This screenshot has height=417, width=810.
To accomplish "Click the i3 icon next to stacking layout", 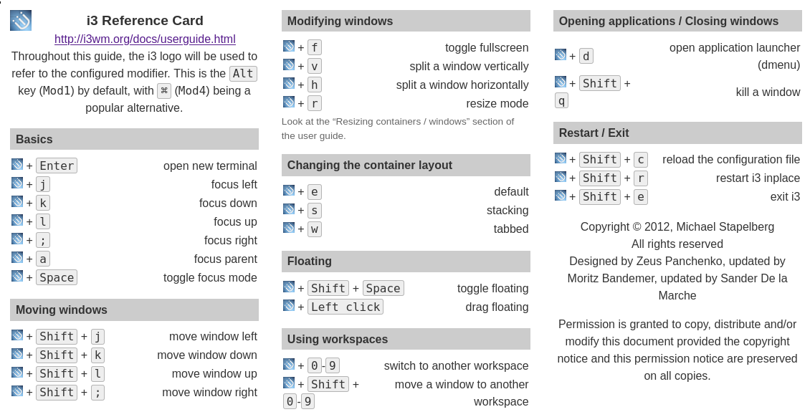I will [x=289, y=209].
